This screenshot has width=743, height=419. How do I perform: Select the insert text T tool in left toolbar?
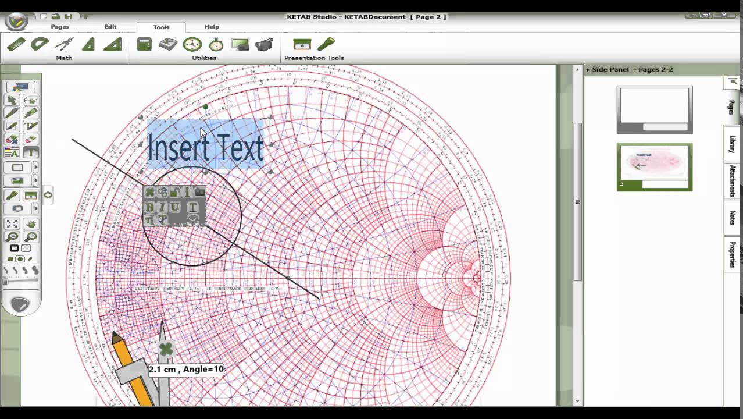tap(31, 152)
